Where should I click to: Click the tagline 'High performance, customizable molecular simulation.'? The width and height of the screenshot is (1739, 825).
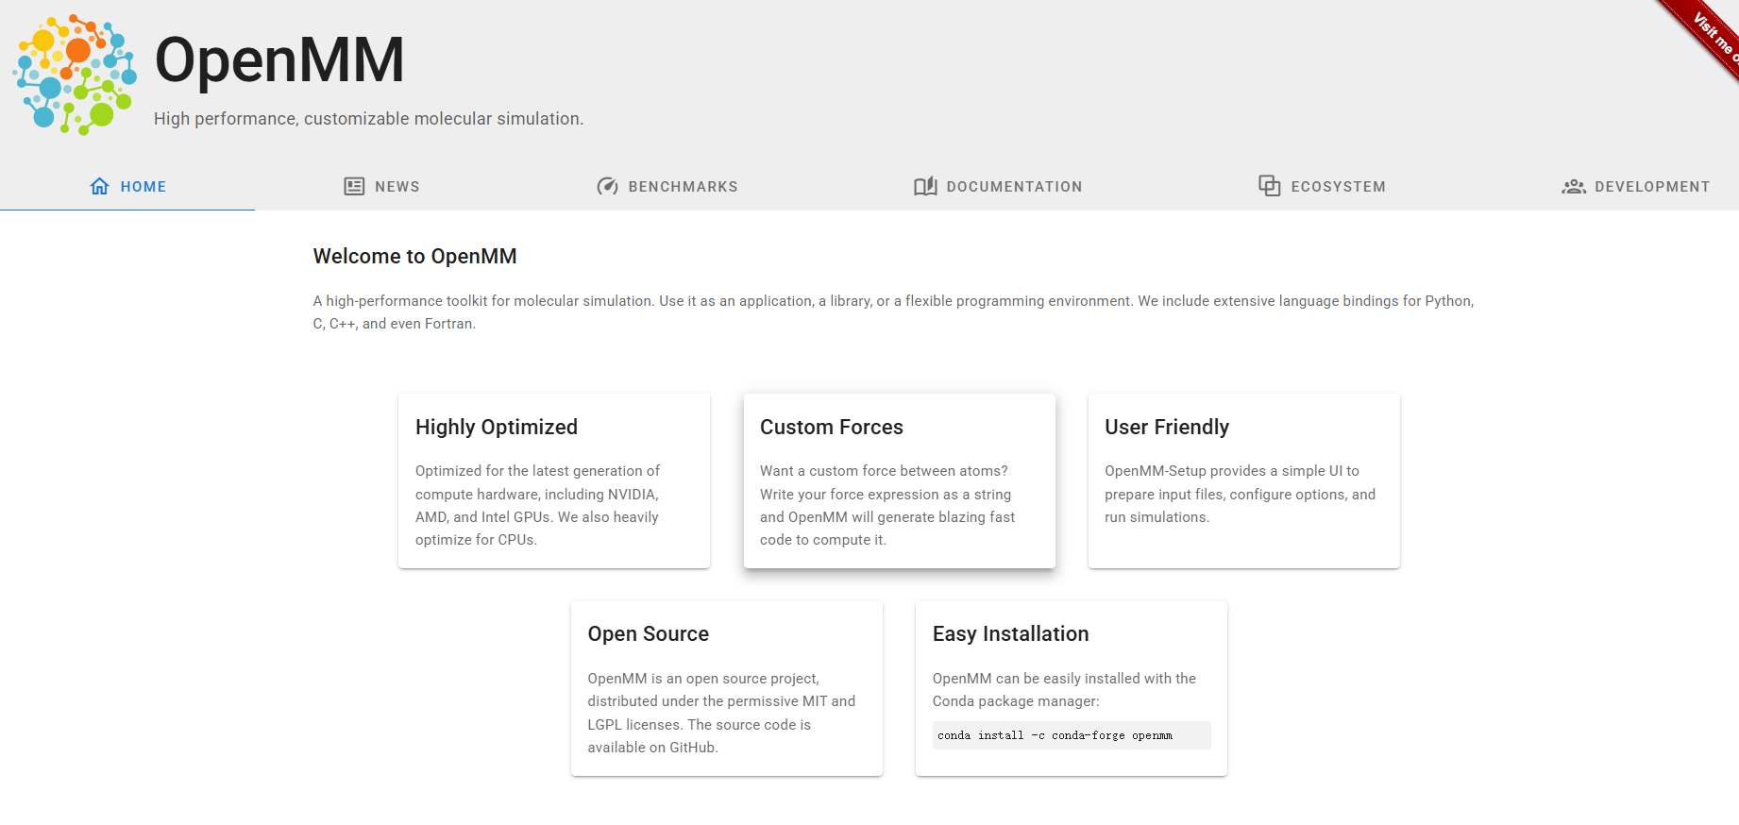point(368,119)
